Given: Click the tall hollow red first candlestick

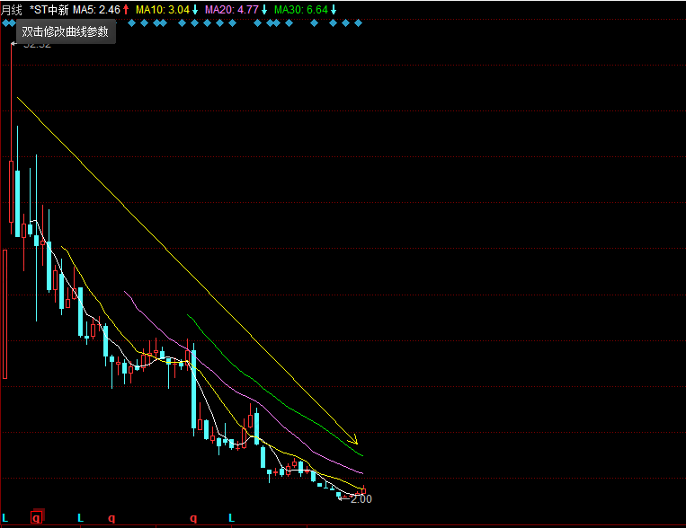Looking at the screenshot, I should 4,313.
